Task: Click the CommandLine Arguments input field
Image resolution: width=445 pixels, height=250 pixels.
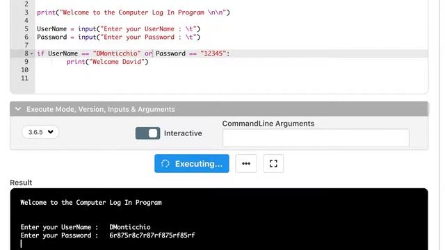Action: (316, 137)
